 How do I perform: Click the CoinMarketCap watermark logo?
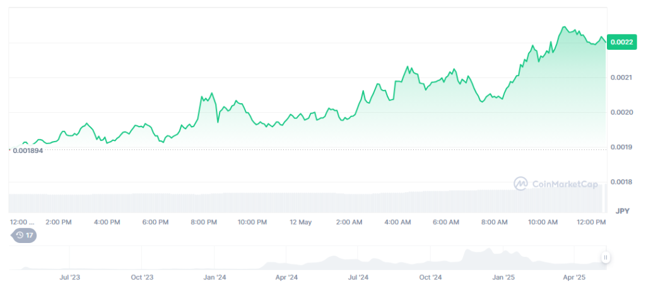click(548, 184)
